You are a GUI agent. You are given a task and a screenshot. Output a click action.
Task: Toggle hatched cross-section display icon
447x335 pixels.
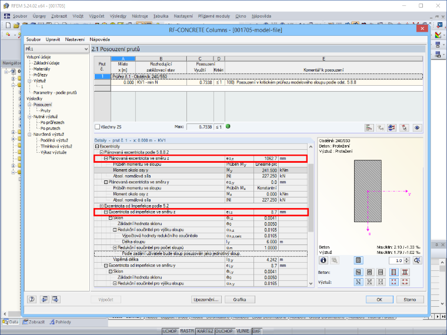(x=358, y=260)
